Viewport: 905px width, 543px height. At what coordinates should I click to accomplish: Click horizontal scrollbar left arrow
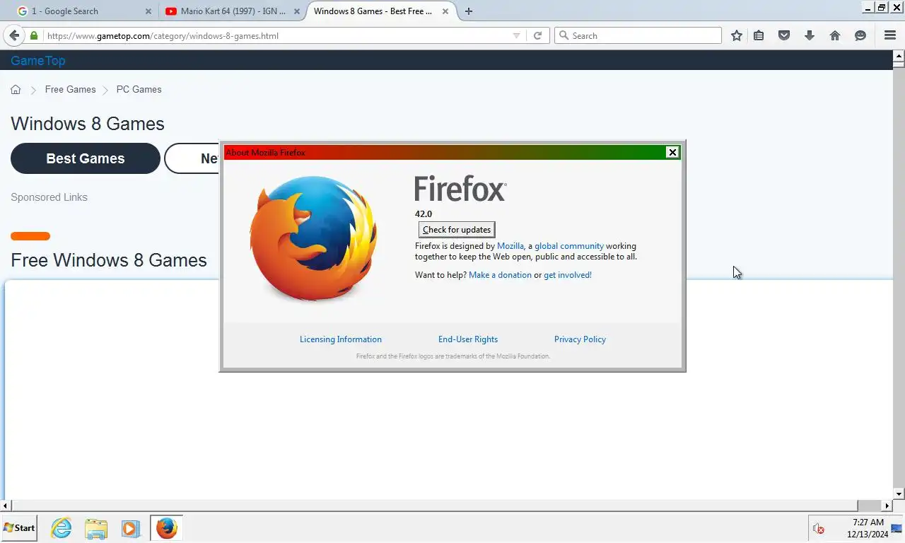pyautogui.click(x=6, y=506)
